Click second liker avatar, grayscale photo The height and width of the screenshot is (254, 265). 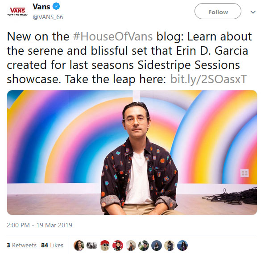pos(92,246)
